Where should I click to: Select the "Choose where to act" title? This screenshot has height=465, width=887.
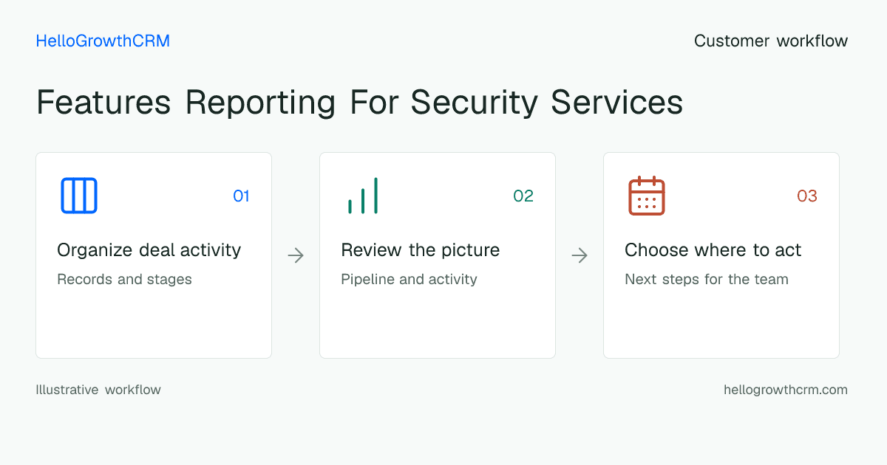pyautogui.click(x=713, y=250)
